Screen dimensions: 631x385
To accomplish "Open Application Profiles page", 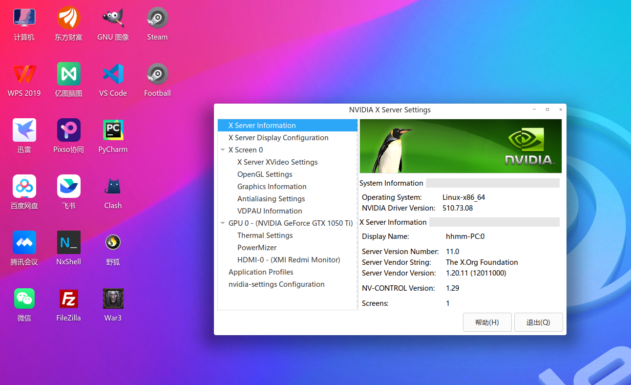I will point(261,272).
